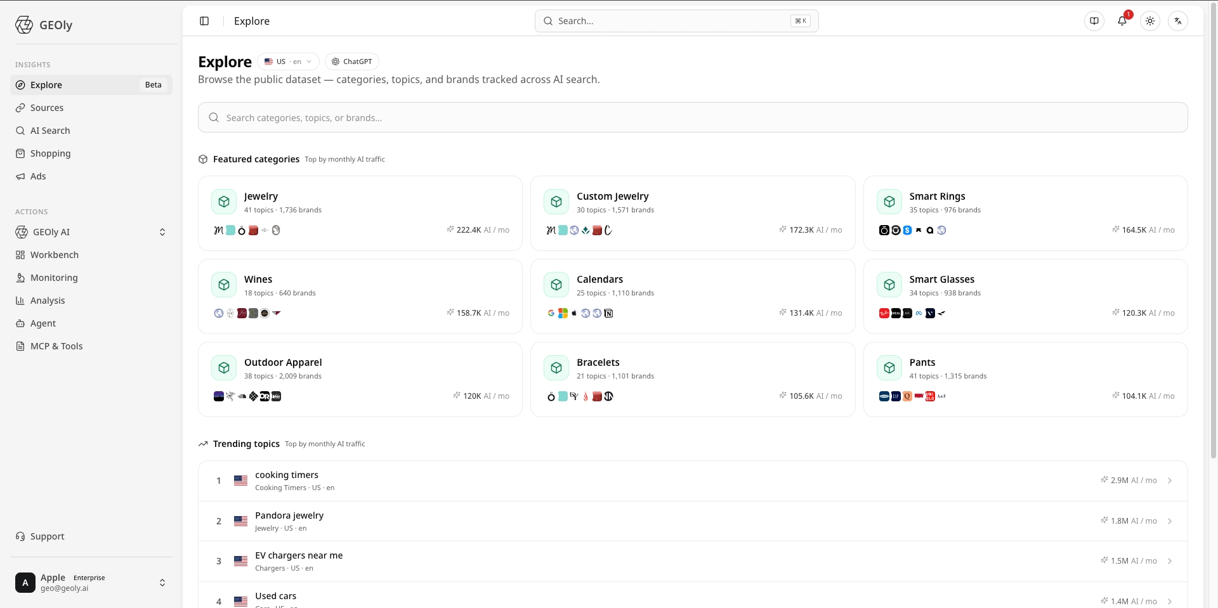The height and width of the screenshot is (608, 1218).
Task: Click the GEOly logo icon
Action: [x=24, y=25]
